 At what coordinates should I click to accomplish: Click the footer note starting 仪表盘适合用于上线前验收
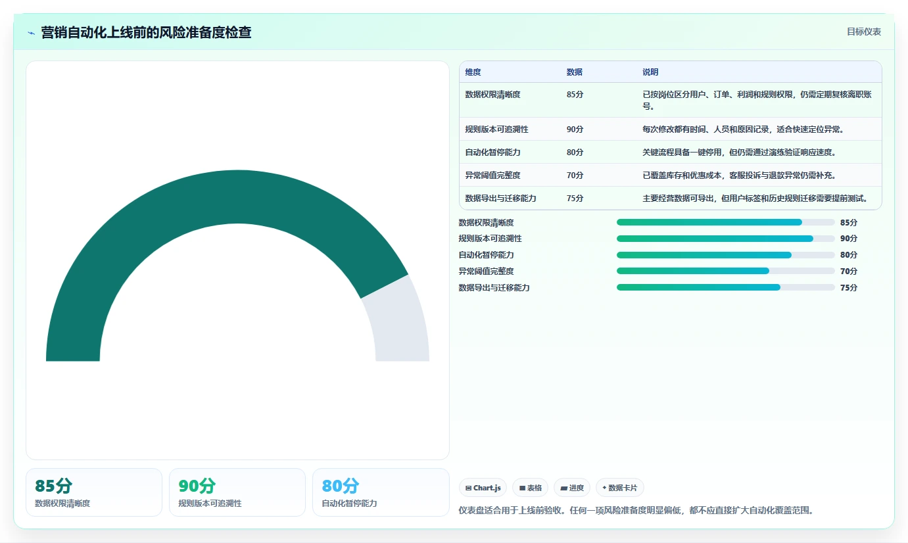tap(636, 510)
